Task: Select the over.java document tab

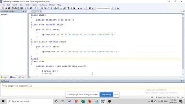Action: tap(35, 12)
